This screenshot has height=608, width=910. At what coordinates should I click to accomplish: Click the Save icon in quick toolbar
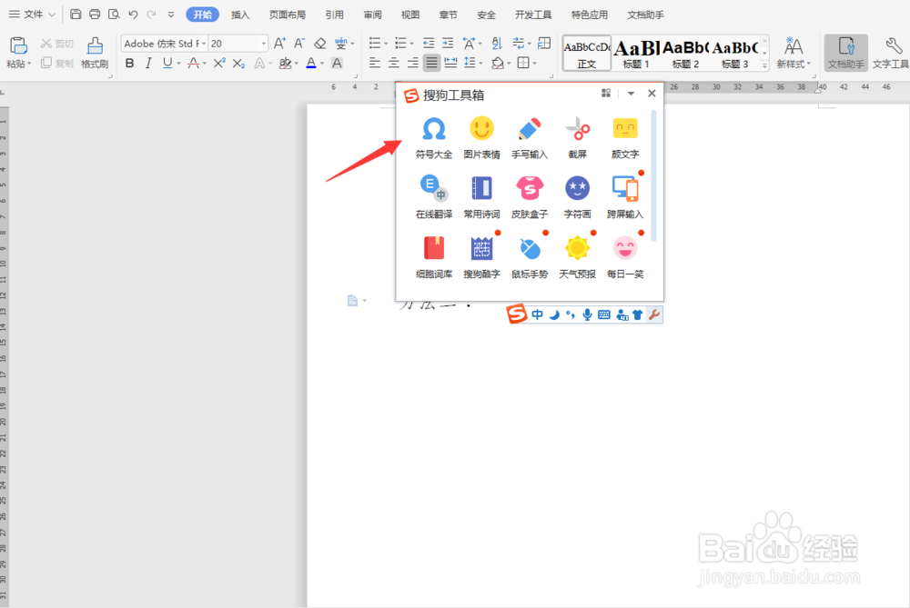76,14
